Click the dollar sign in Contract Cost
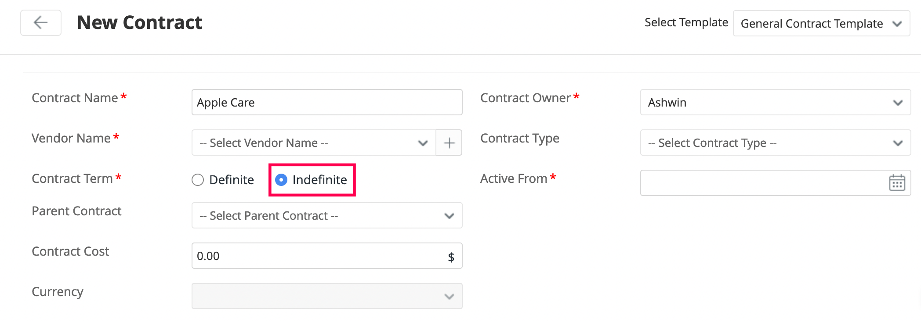This screenshot has width=921, height=321. click(451, 257)
